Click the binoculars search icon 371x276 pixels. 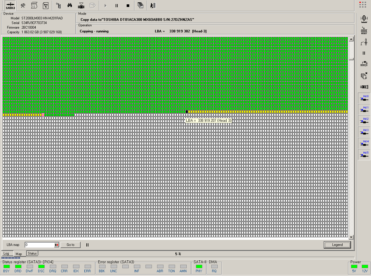(70, 5)
